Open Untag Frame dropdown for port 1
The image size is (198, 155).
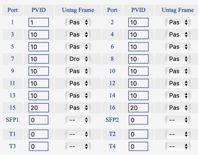pos(78,22)
